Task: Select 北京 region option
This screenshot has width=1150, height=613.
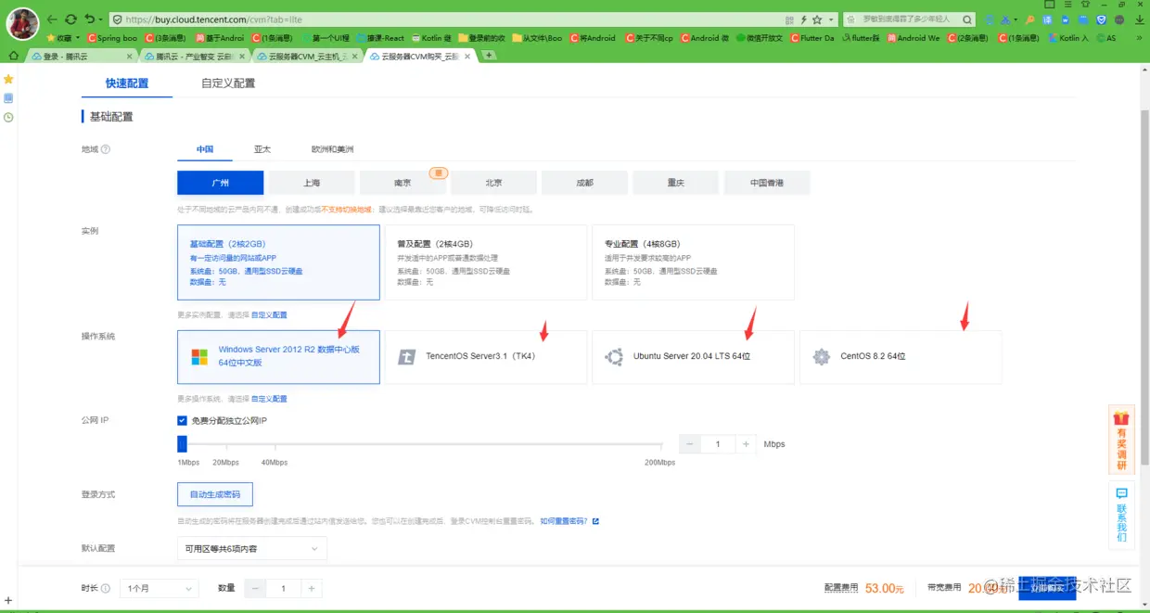Action: pos(493,183)
